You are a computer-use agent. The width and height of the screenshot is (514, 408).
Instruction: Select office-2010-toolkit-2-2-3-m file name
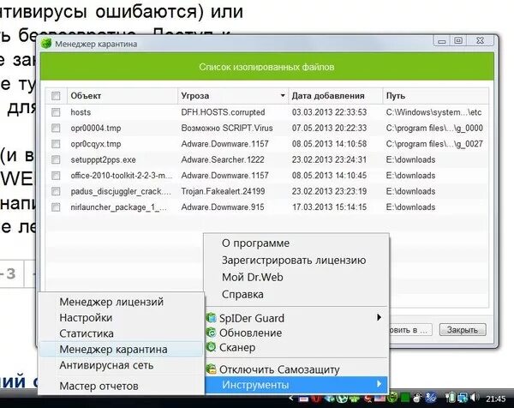click(x=122, y=176)
